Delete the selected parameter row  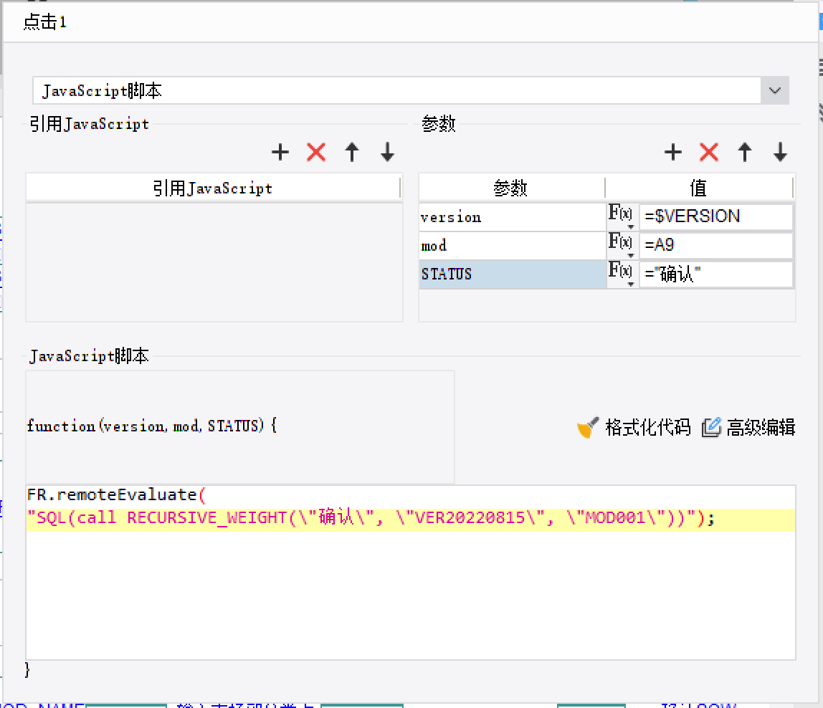[x=708, y=152]
